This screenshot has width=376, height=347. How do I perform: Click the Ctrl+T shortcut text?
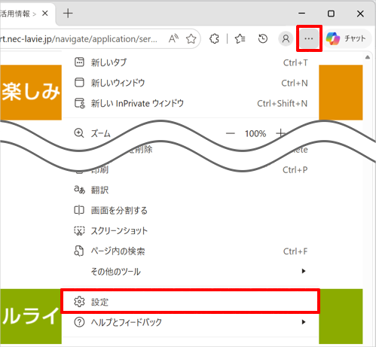click(295, 62)
